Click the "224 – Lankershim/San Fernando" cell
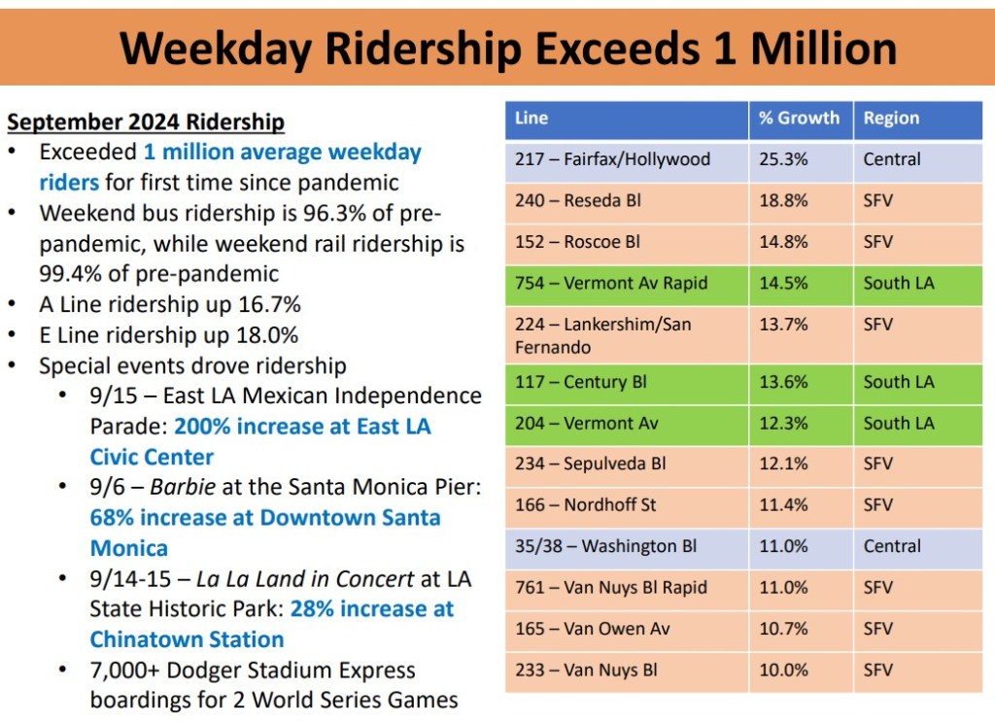 click(x=603, y=335)
